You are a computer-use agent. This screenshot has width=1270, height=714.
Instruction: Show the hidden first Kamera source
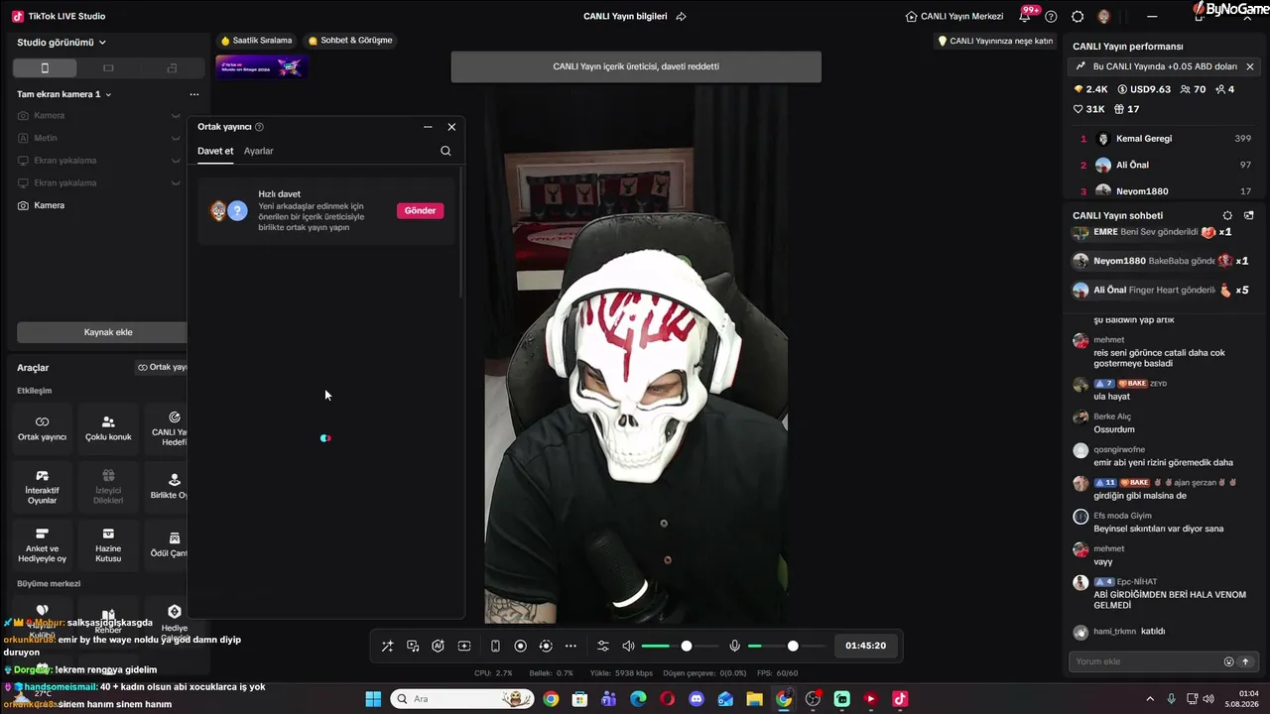point(176,116)
